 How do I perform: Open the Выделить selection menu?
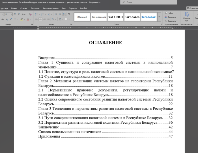pos(171,21)
